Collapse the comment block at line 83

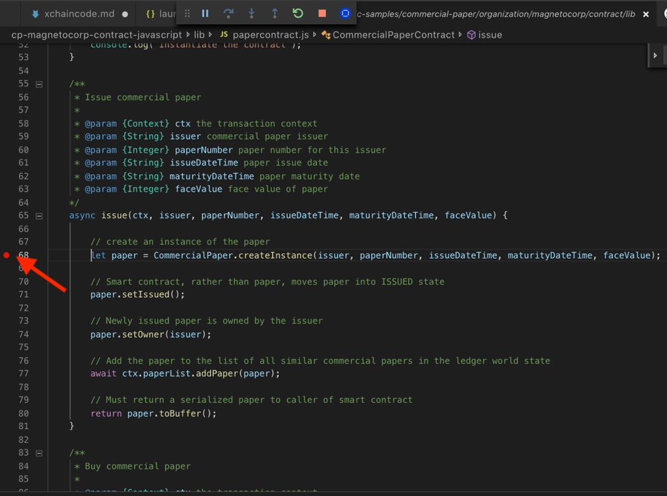pos(39,453)
